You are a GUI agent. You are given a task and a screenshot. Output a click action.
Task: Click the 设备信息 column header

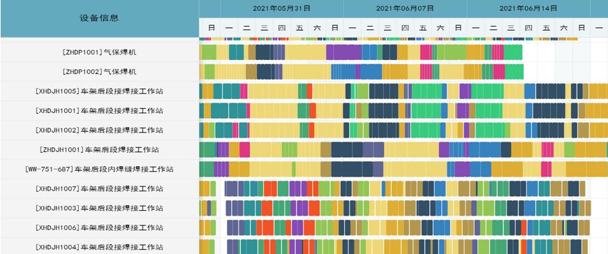point(100,18)
